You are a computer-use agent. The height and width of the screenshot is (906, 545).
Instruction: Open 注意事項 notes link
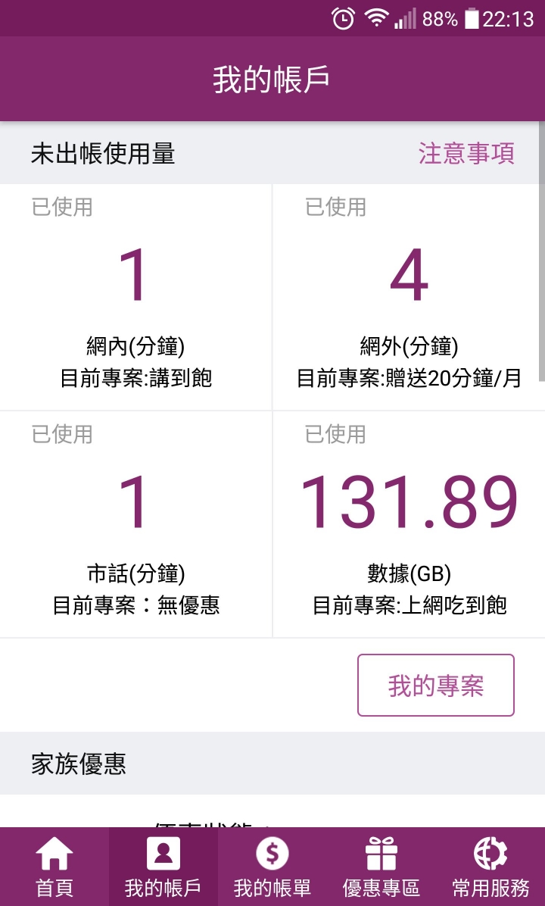tap(466, 154)
